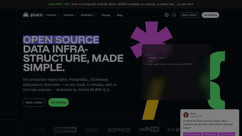Click the Sophos customer logo

[119, 130]
